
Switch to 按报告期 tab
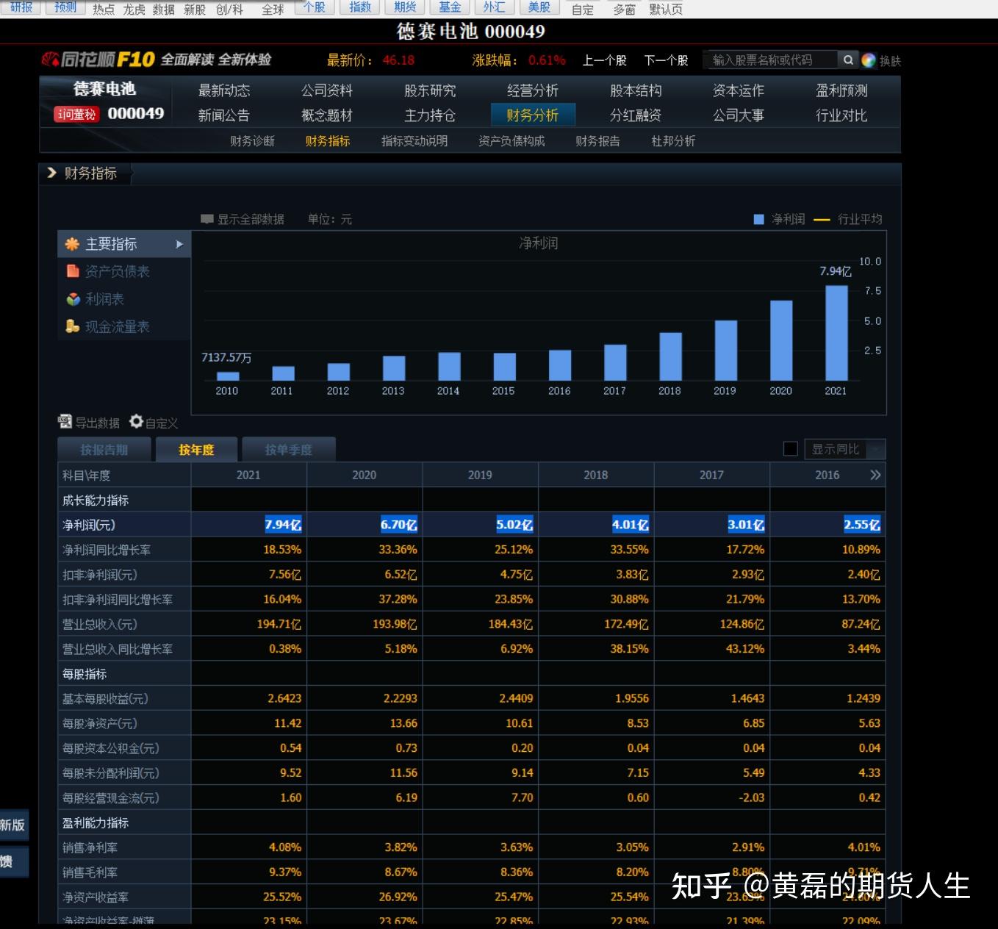pyautogui.click(x=104, y=449)
